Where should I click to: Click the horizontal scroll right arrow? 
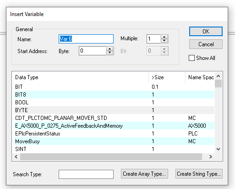pos(211,157)
